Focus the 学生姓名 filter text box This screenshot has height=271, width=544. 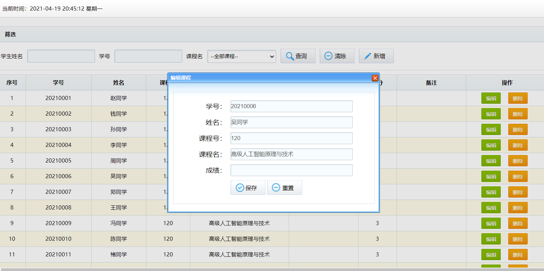tap(61, 56)
